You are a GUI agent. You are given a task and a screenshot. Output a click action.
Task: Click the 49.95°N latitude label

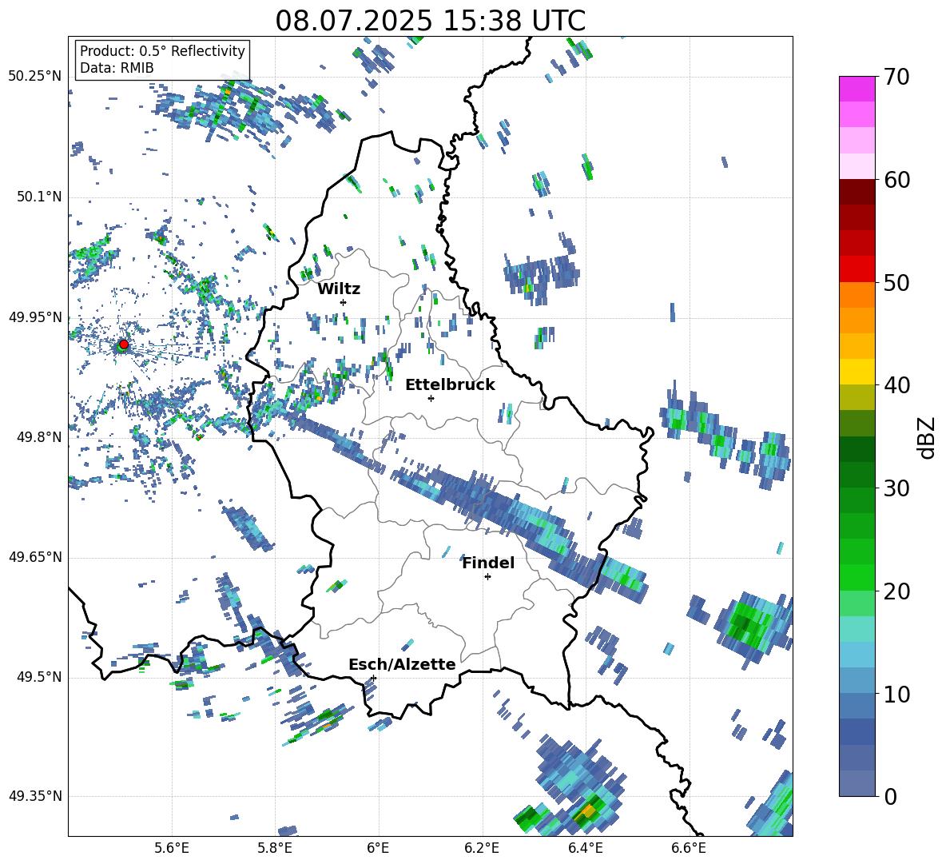click(35, 317)
